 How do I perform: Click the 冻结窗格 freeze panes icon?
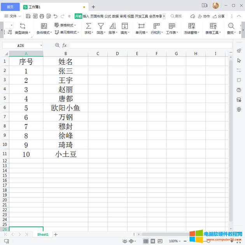(x=191, y=26)
